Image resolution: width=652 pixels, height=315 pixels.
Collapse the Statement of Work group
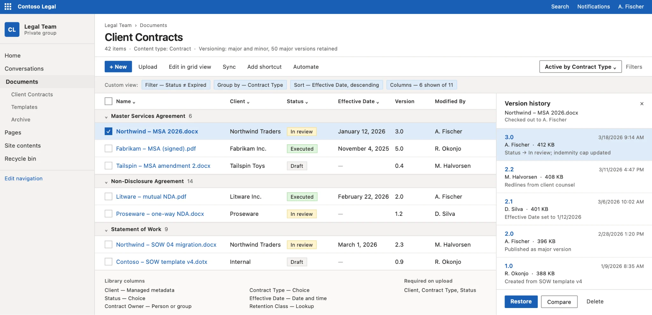pyautogui.click(x=106, y=230)
